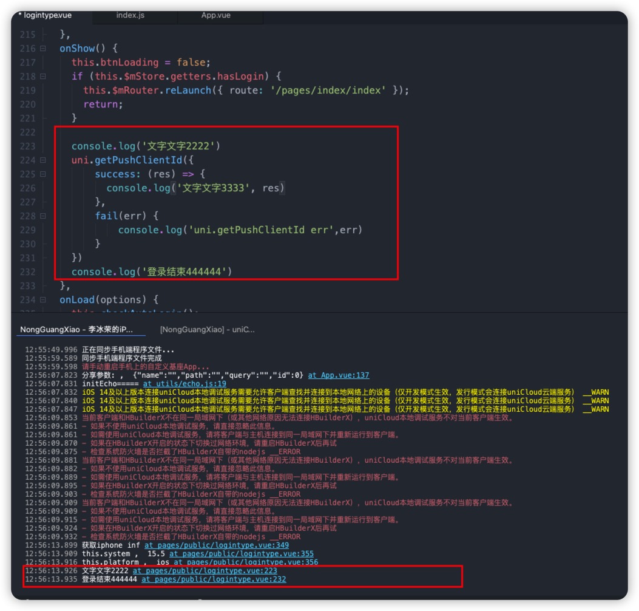This screenshot has height=611, width=639.
Task: Select the logintype.vue editor tab
Action: tap(48, 15)
